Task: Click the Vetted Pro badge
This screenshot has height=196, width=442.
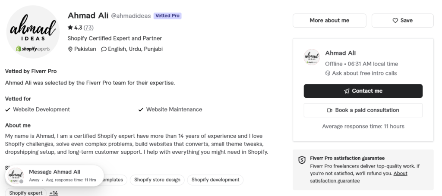Action: [x=167, y=16]
